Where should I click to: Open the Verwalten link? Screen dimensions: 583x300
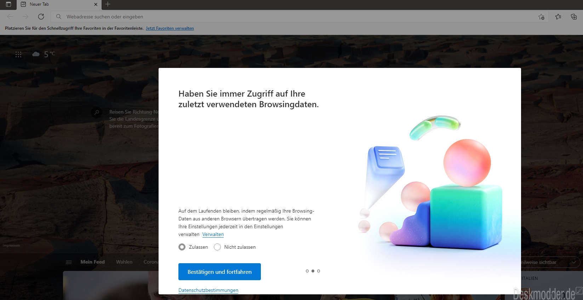click(x=213, y=234)
